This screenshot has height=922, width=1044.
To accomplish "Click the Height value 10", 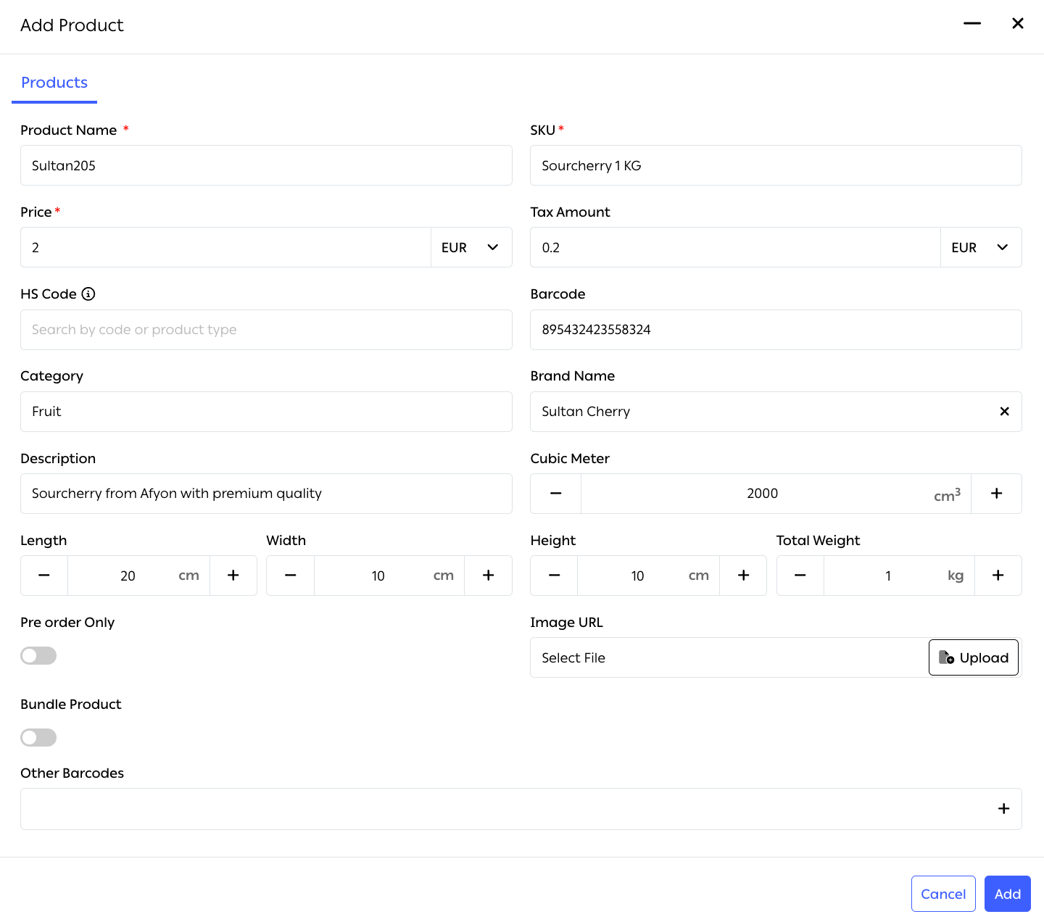I will tap(637, 576).
